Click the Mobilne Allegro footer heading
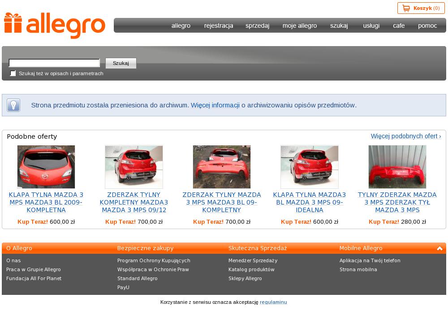This screenshot has width=448, height=311. 361,248
